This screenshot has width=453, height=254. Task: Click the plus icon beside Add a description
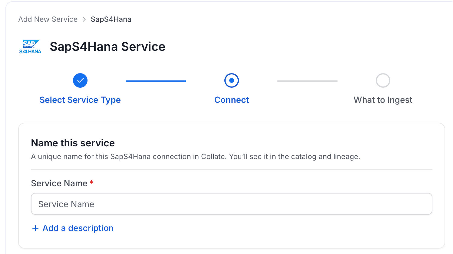pyautogui.click(x=35, y=228)
